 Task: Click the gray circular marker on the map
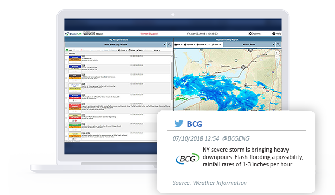(243, 67)
